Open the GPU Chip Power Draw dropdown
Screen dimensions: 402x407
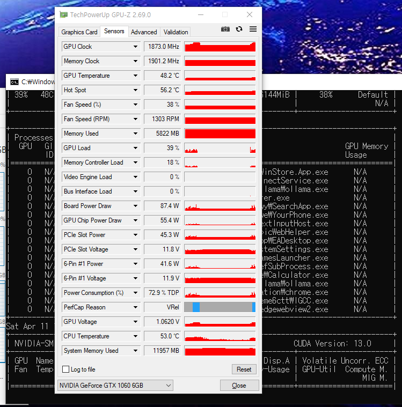pyautogui.click(x=135, y=220)
